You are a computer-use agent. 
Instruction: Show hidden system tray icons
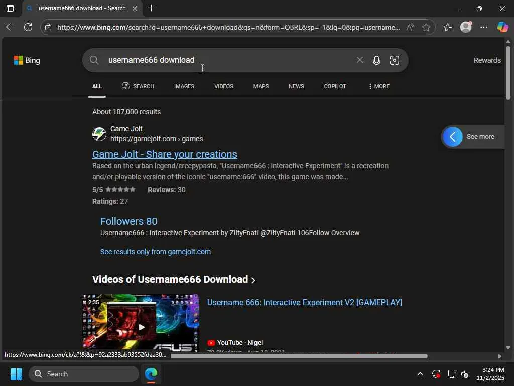pyautogui.click(x=420, y=374)
